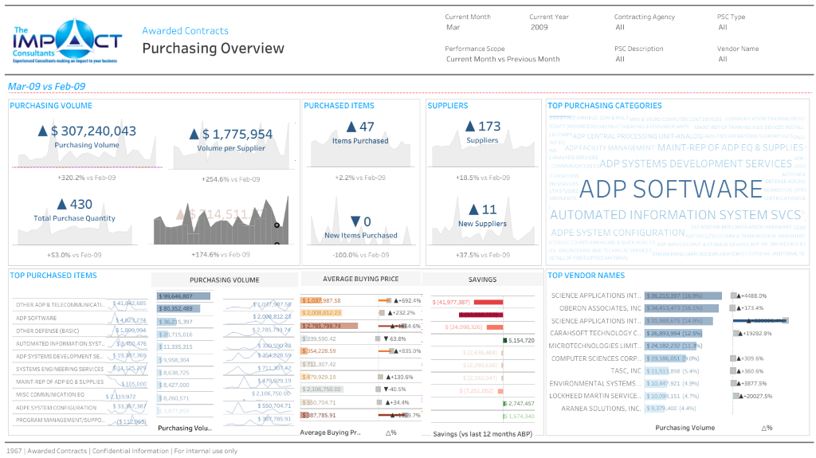This screenshot has height=458, width=816.
Task: Select MAINT-REP OF ADP EQ & SUPPLIES word
Action: (730, 148)
